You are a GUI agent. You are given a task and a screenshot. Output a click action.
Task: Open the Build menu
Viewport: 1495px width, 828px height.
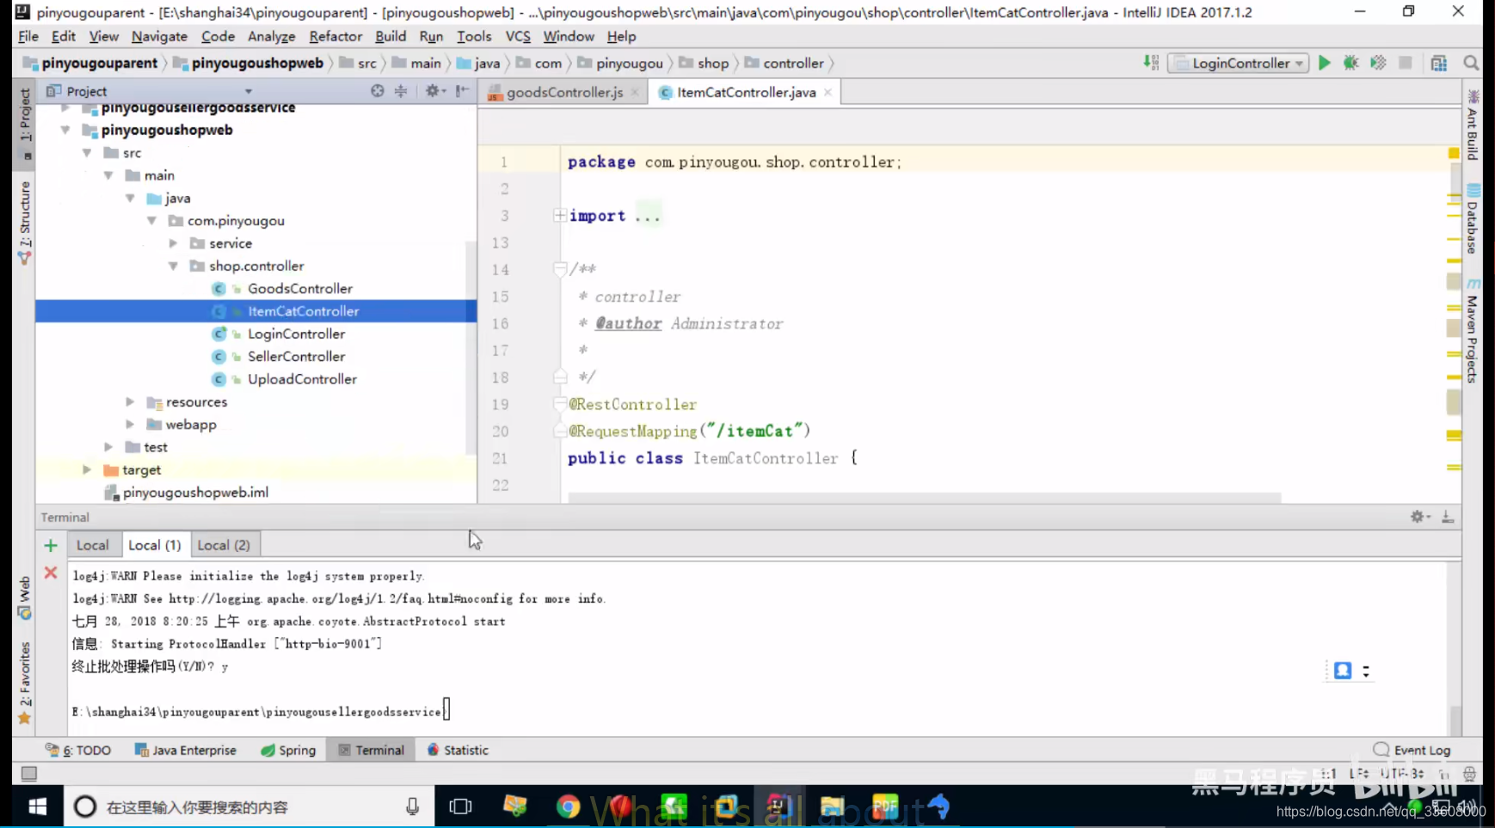(391, 36)
